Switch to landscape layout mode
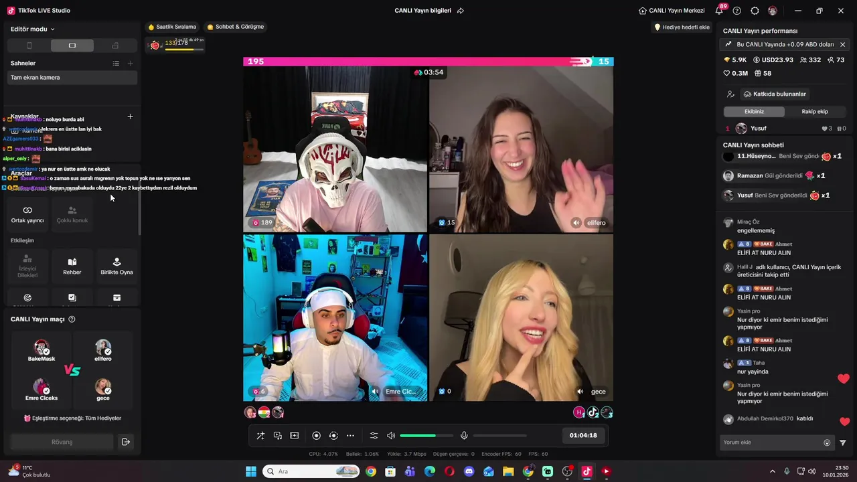The height and width of the screenshot is (482, 857). tap(72, 46)
